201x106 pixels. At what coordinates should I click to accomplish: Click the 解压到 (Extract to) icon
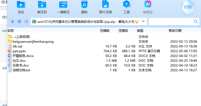pyautogui.click(x=42, y=5)
